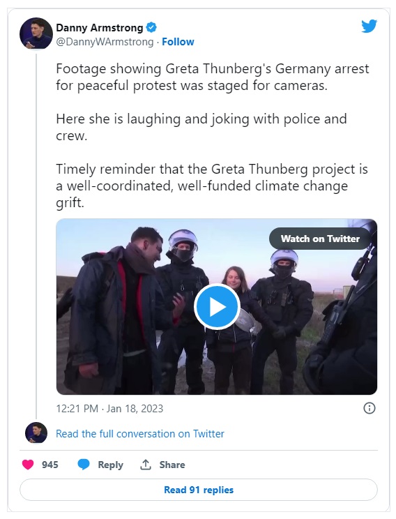Click Watch on Twitter button
The height and width of the screenshot is (519, 396).
pos(320,239)
